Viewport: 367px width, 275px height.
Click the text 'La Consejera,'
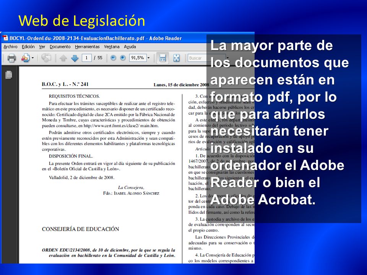131,188
